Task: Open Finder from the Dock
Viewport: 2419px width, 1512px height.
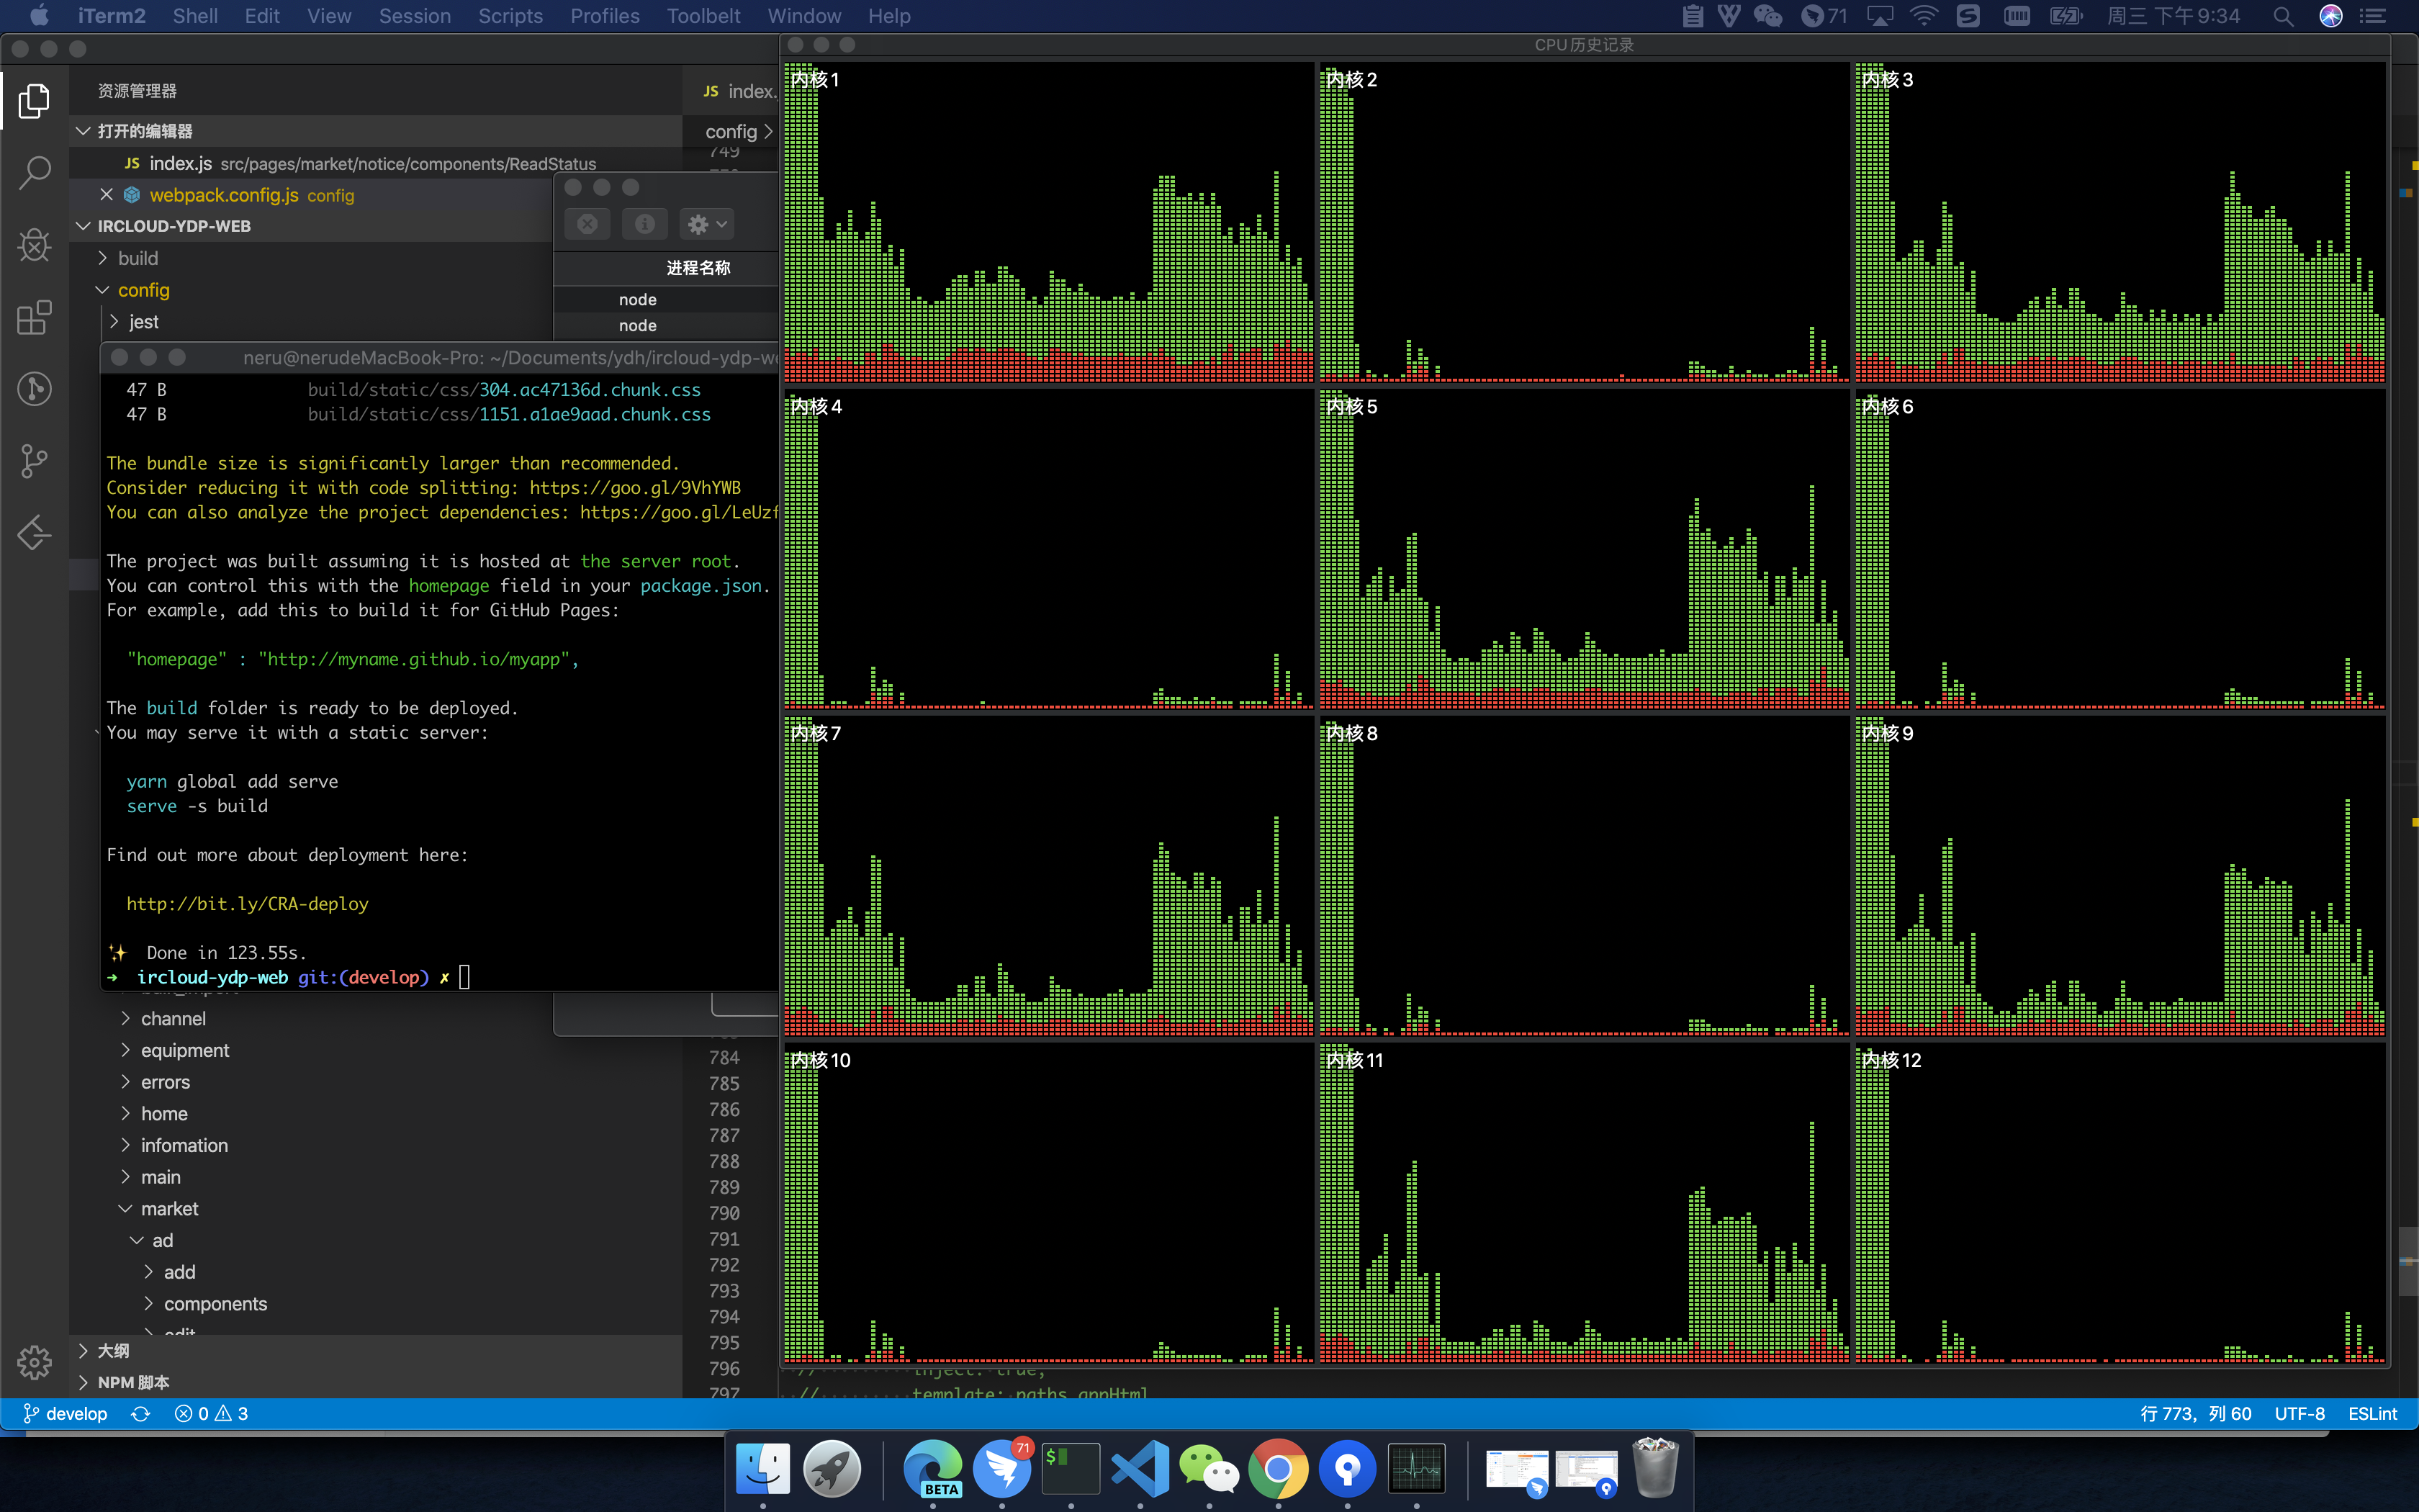Action: tap(762, 1469)
